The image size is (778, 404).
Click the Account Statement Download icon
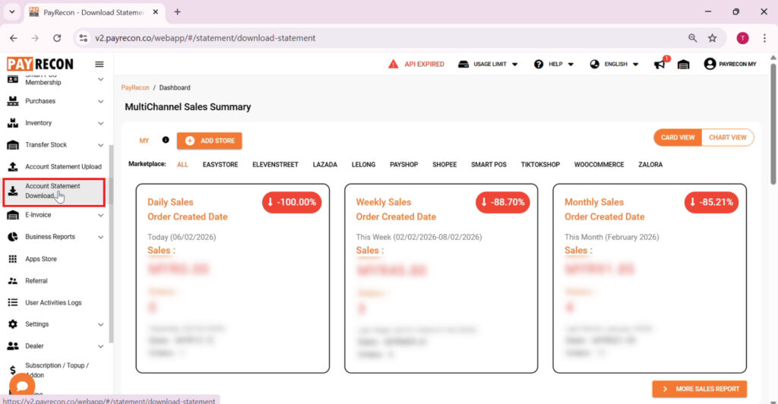point(13,191)
